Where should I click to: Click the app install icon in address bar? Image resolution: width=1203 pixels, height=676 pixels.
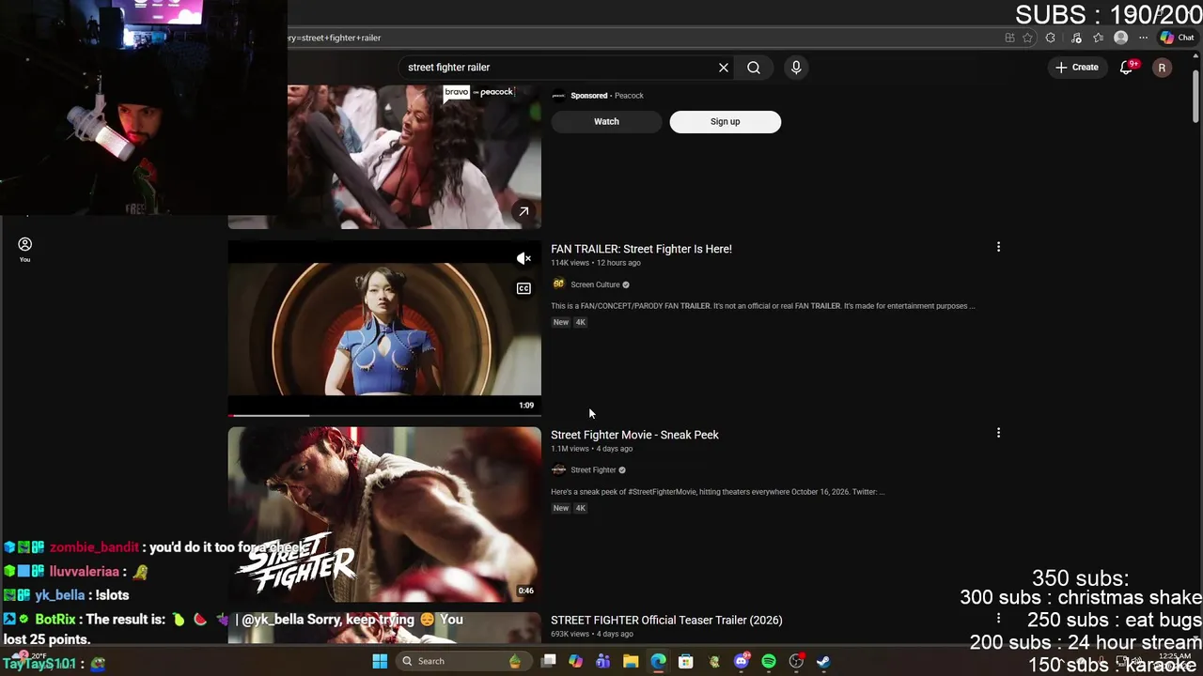(1009, 38)
